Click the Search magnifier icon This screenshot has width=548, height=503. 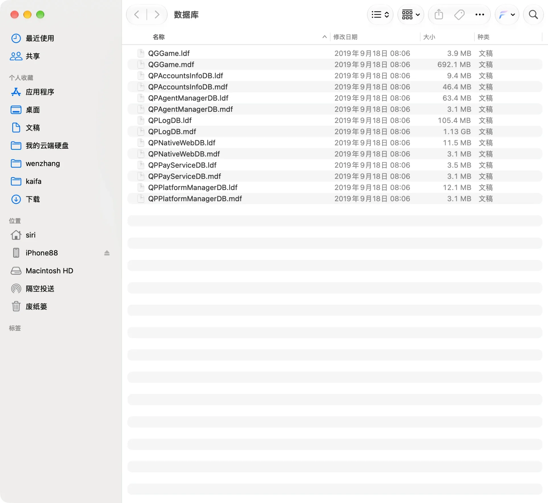tap(533, 15)
